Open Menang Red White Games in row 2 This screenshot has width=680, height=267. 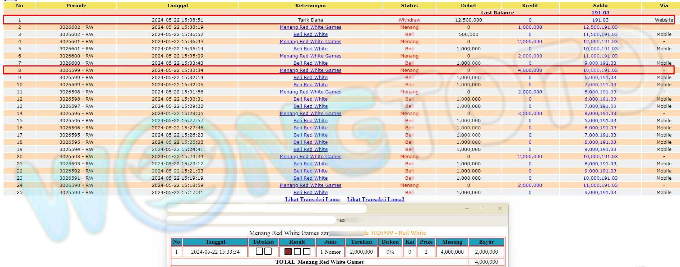coord(310,27)
